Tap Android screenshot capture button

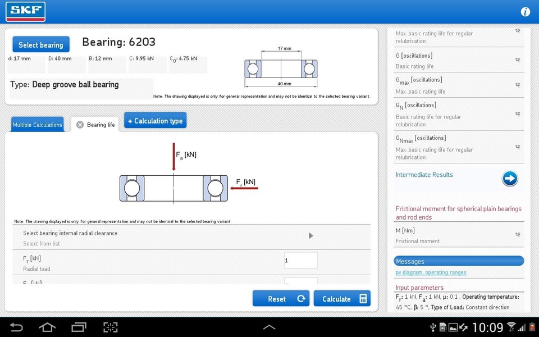point(111,327)
